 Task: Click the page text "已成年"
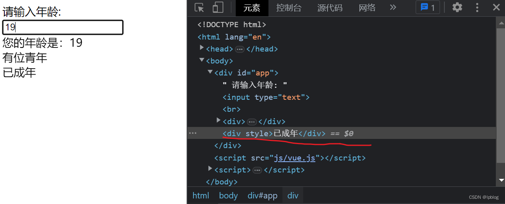pyautogui.click(x=19, y=72)
